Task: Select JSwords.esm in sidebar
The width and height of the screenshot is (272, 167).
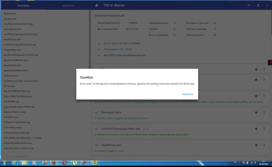Action: 11,76
